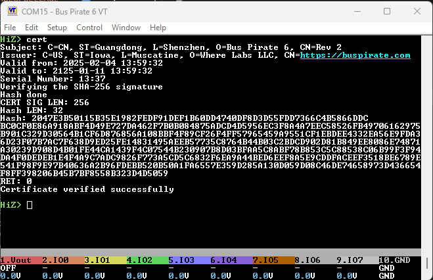The height and width of the screenshot is (280, 433).
Task: Open the Help menu
Action: pyautogui.click(x=158, y=28)
